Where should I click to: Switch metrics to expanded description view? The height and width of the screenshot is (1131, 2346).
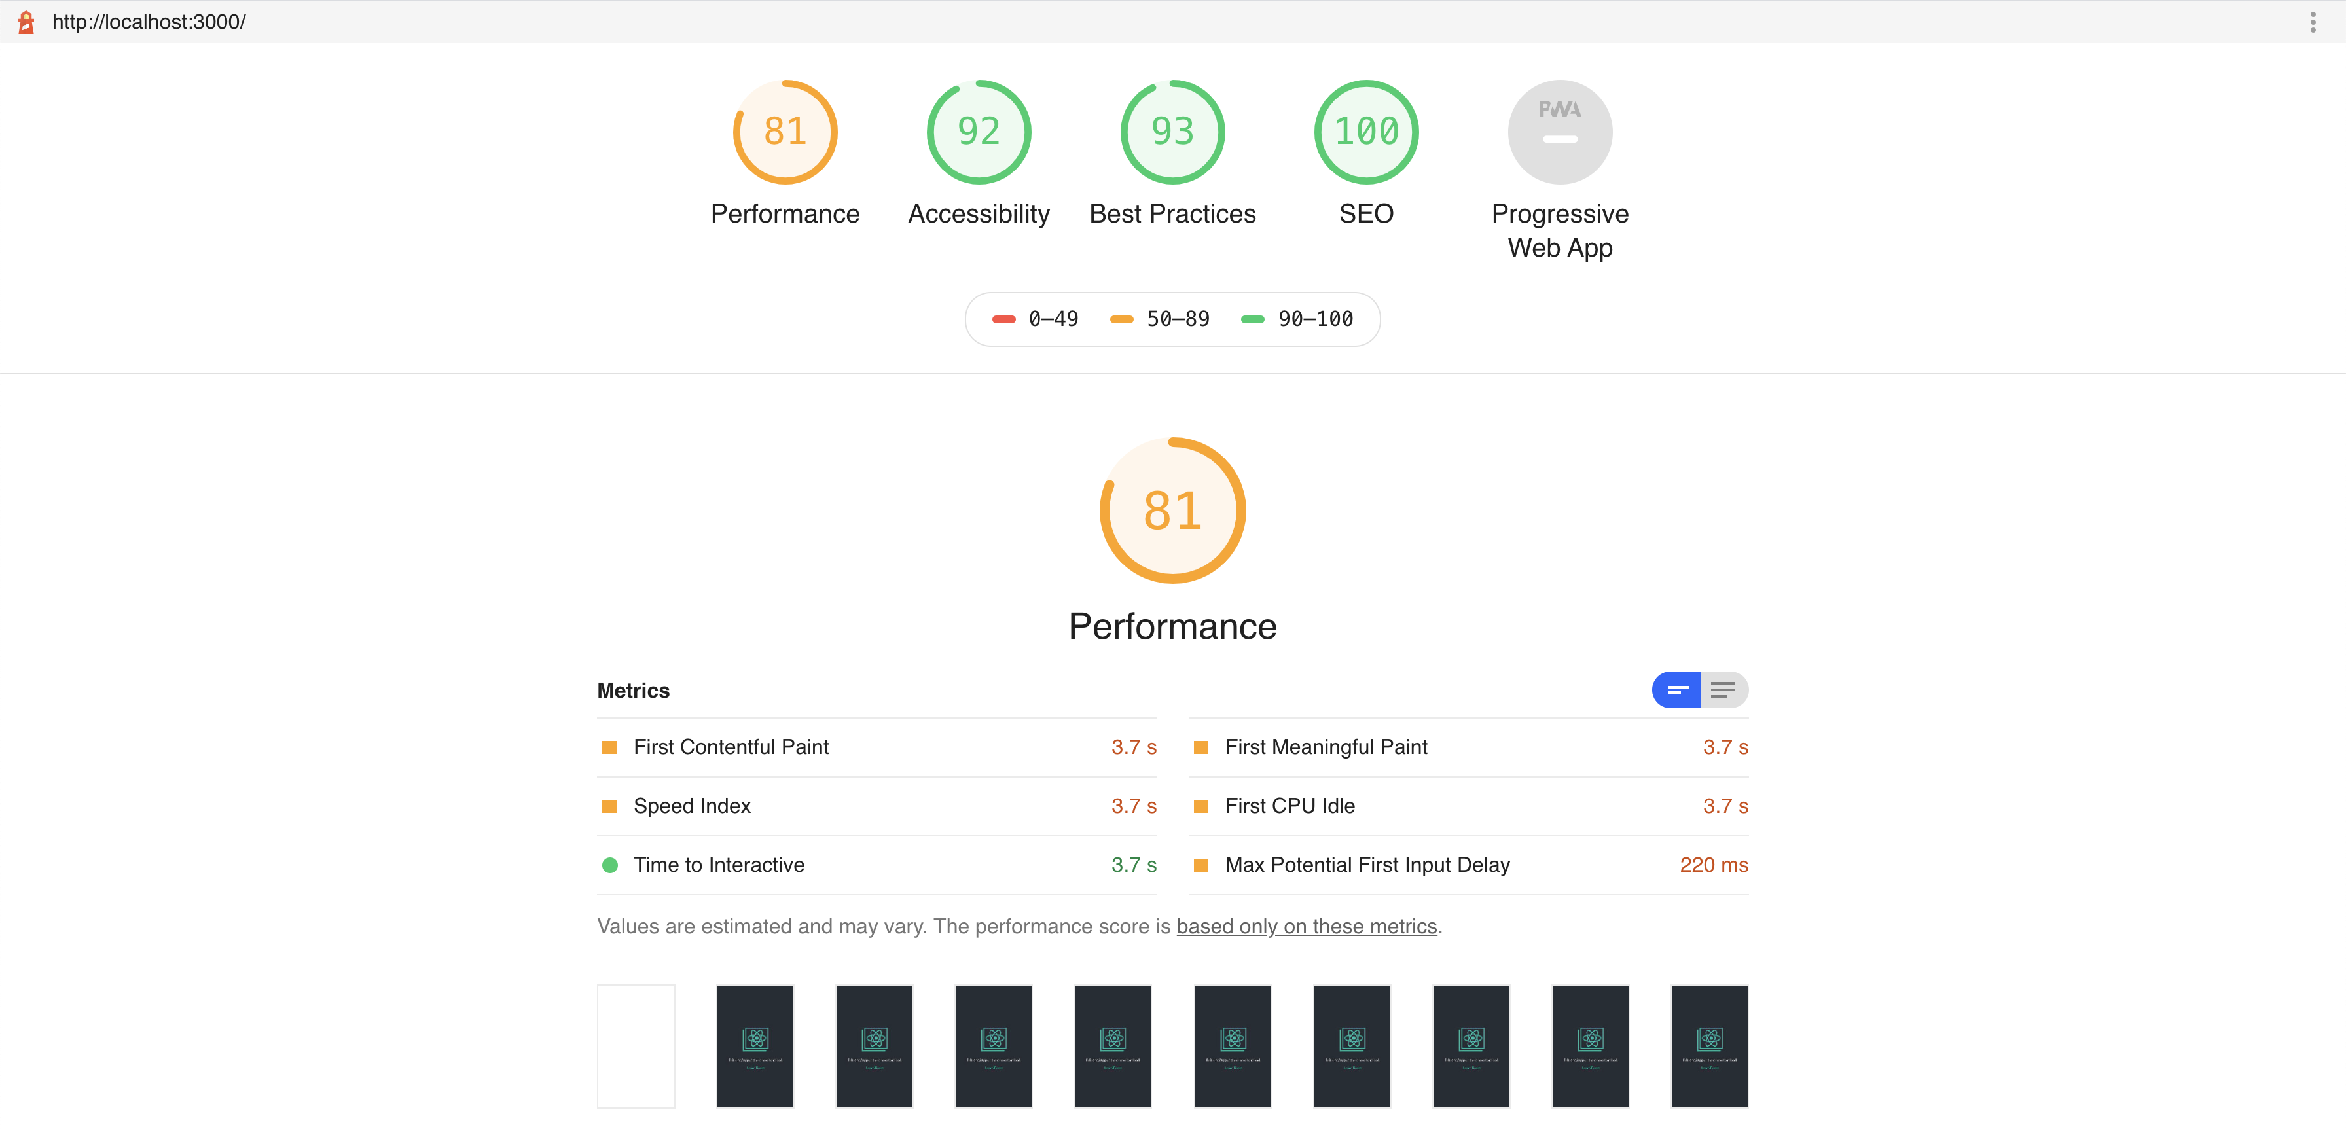1723,691
